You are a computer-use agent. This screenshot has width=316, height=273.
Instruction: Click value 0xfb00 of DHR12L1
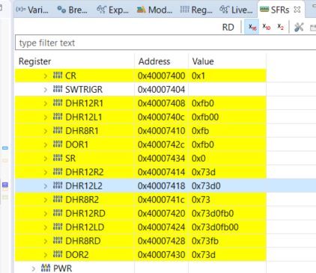tap(205, 117)
